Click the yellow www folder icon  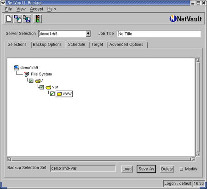tap(59, 94)
